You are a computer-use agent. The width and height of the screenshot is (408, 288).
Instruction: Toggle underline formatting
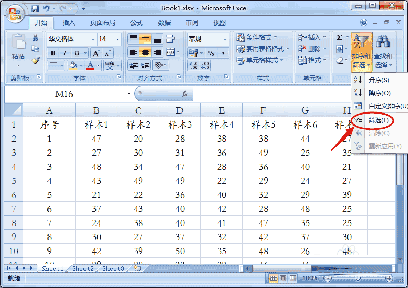(77, 53)
